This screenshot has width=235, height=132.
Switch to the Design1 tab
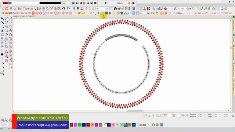[16, 16]
